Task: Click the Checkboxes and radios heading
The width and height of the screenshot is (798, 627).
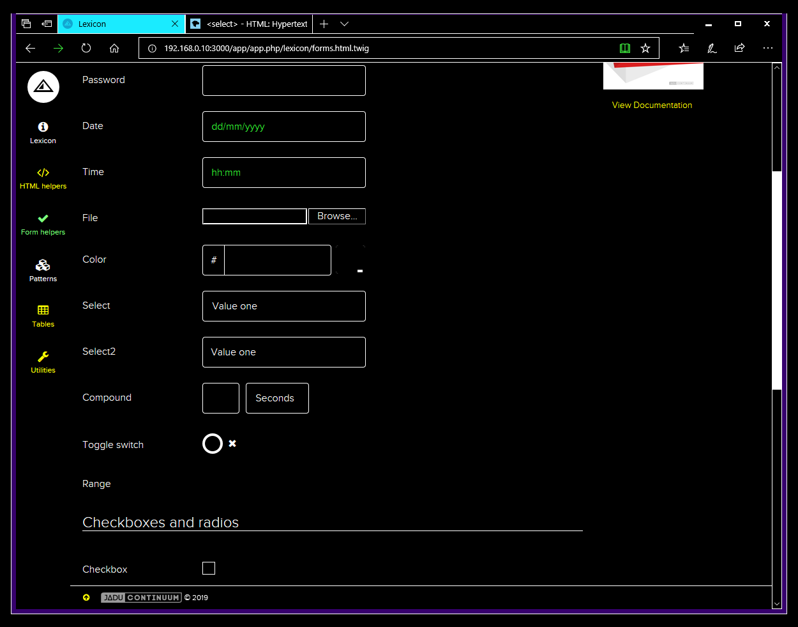Action: (x=160, y=522)
